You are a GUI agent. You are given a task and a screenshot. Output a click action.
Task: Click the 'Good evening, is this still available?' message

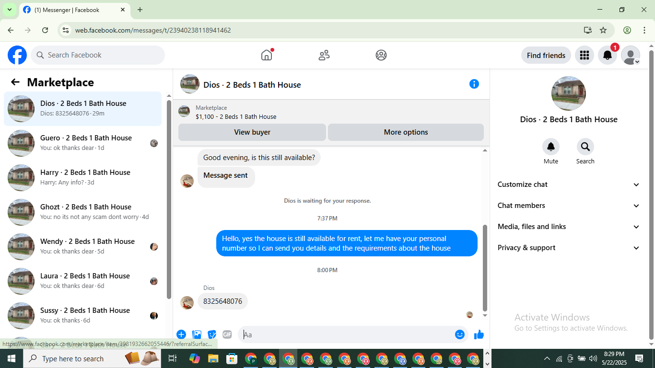(259, 158)
